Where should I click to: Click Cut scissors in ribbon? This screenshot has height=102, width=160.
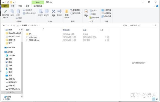19,18
